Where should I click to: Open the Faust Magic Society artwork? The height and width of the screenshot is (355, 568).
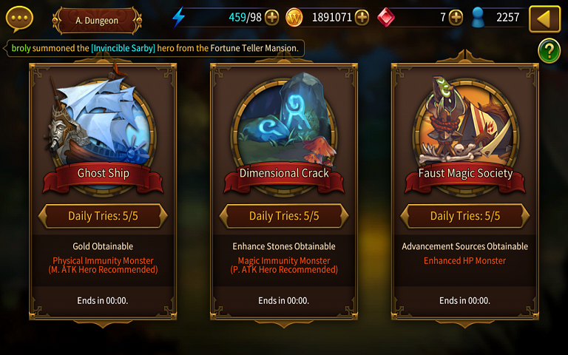point(465,121)
